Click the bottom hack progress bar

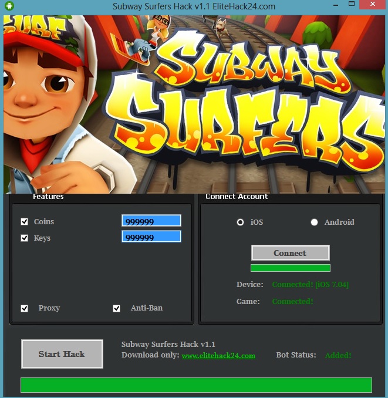coord(196,385)
